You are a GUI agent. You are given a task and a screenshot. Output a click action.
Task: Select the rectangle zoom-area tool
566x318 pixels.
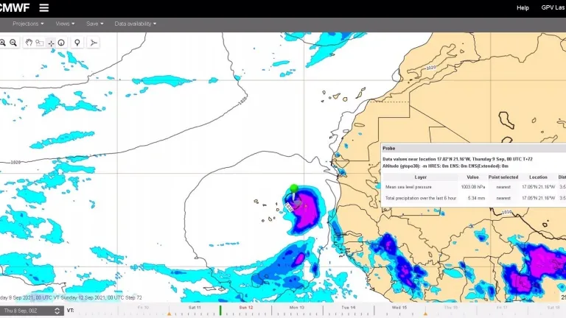[39, 43]
